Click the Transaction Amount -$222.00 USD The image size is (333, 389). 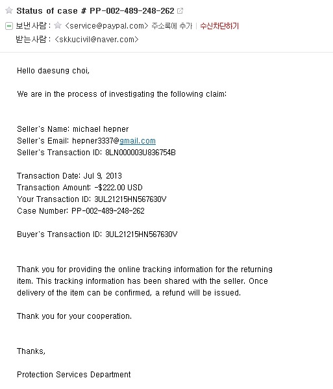pyautogui.click(x=119, y=187)
